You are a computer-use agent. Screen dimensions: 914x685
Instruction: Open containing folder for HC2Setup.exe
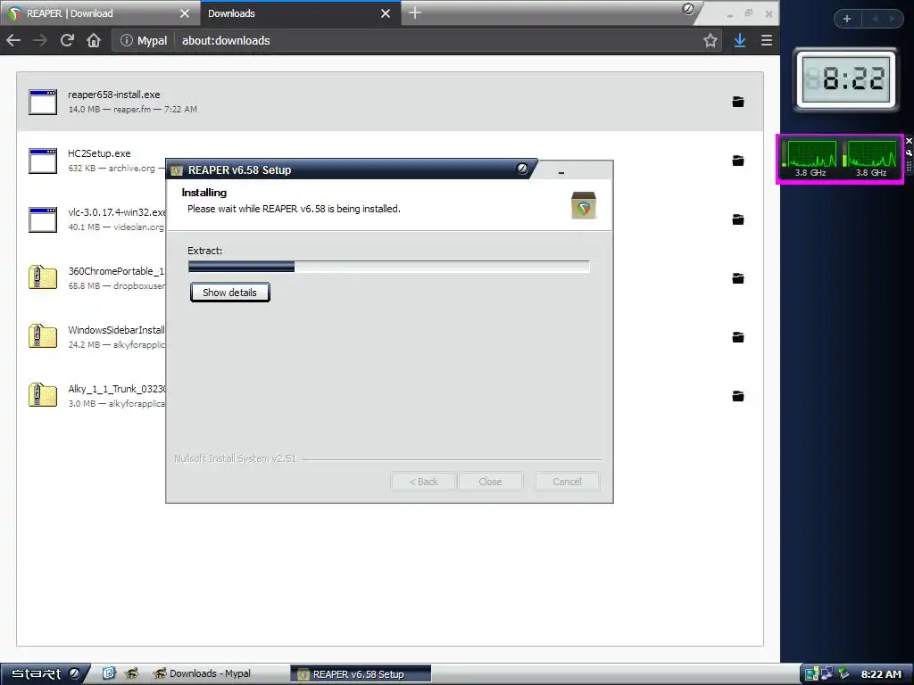tap(738, 161)
